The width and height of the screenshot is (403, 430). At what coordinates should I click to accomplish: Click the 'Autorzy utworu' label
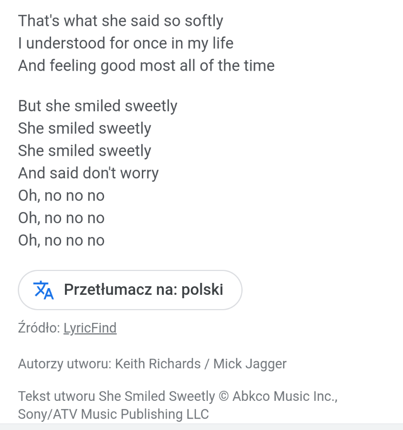click(64, 364)
